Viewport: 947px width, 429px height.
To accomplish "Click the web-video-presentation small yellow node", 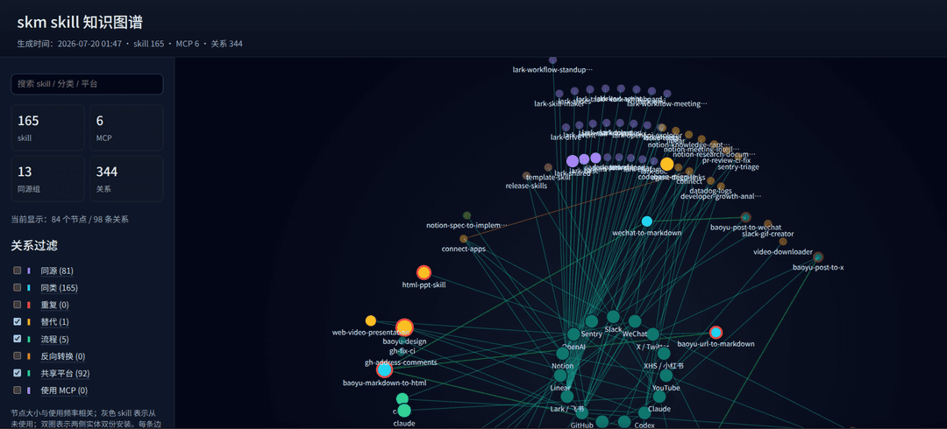I will click(371, 321).
